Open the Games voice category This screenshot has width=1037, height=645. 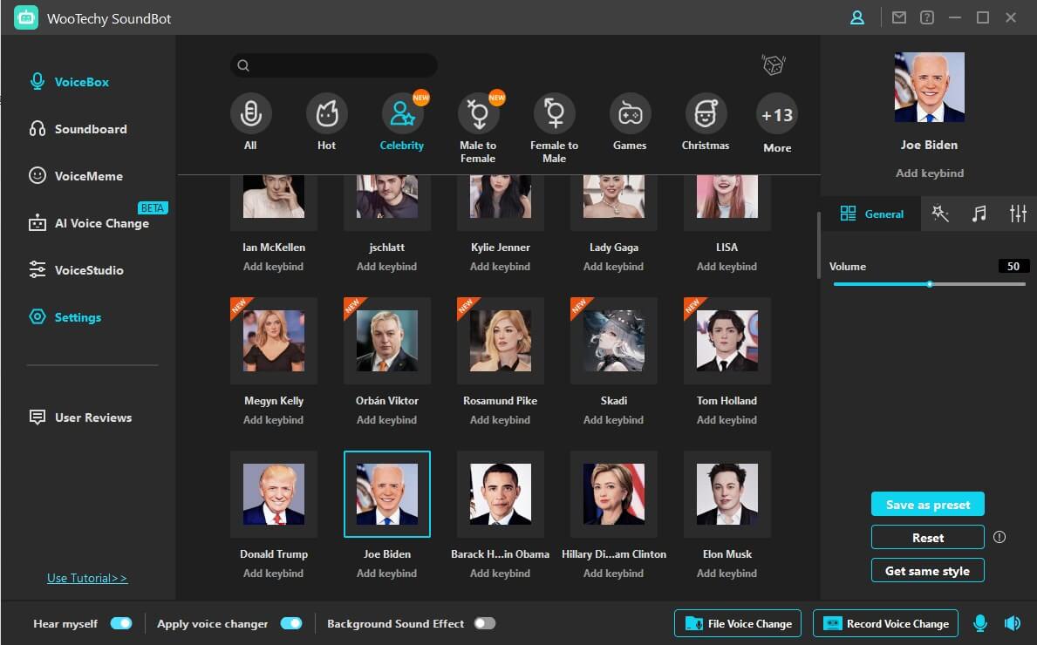pos(630,114)
